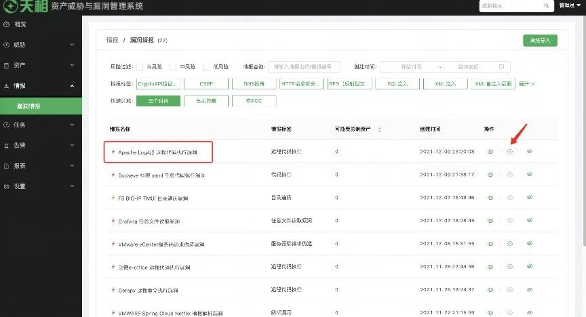The width and height of the screenshot is (586, 317).
Task: Check the 高风险 risk filter checkbox
Action: 140,67
